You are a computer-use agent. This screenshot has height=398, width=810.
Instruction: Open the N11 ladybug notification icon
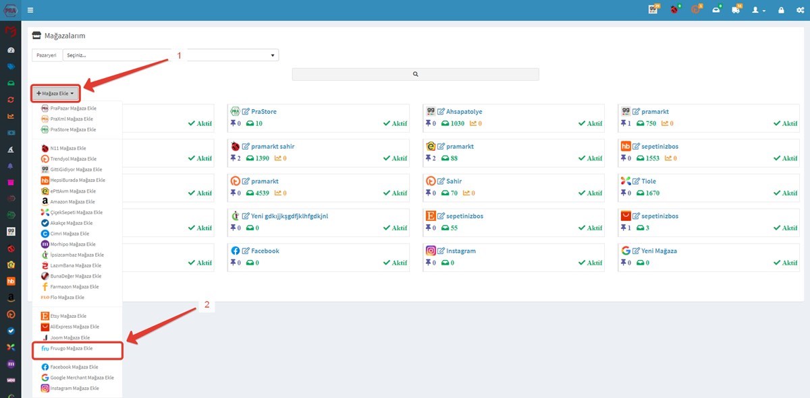coord(674,10)
